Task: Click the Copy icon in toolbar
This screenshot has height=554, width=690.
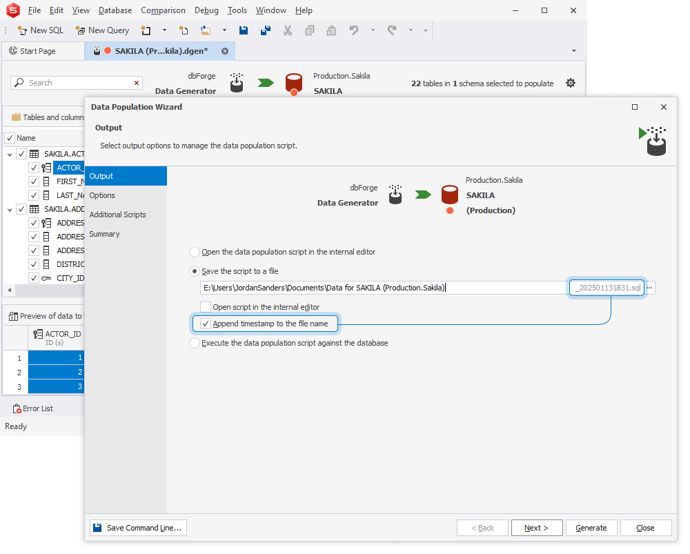Action: point(310,30)
